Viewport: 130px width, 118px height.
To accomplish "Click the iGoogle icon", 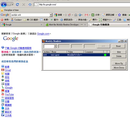I will pos(3,87).
